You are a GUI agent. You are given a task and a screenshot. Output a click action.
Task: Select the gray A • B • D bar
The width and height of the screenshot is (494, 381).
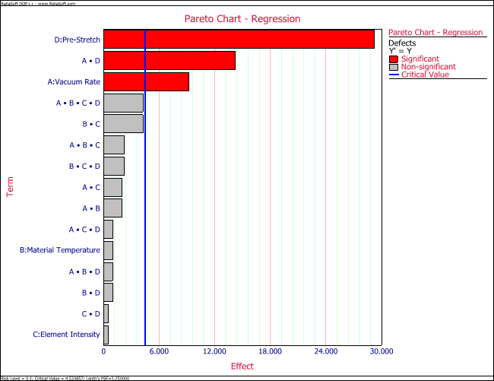point(109,271)
